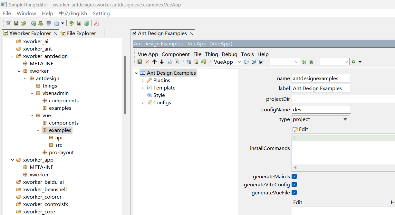Click the XWorker Explorer vertical scrollbar

coord(125,85)
